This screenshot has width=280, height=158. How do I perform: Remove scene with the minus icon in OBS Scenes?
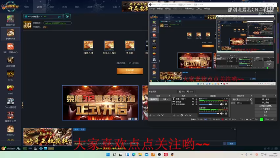tap(154, 116)
